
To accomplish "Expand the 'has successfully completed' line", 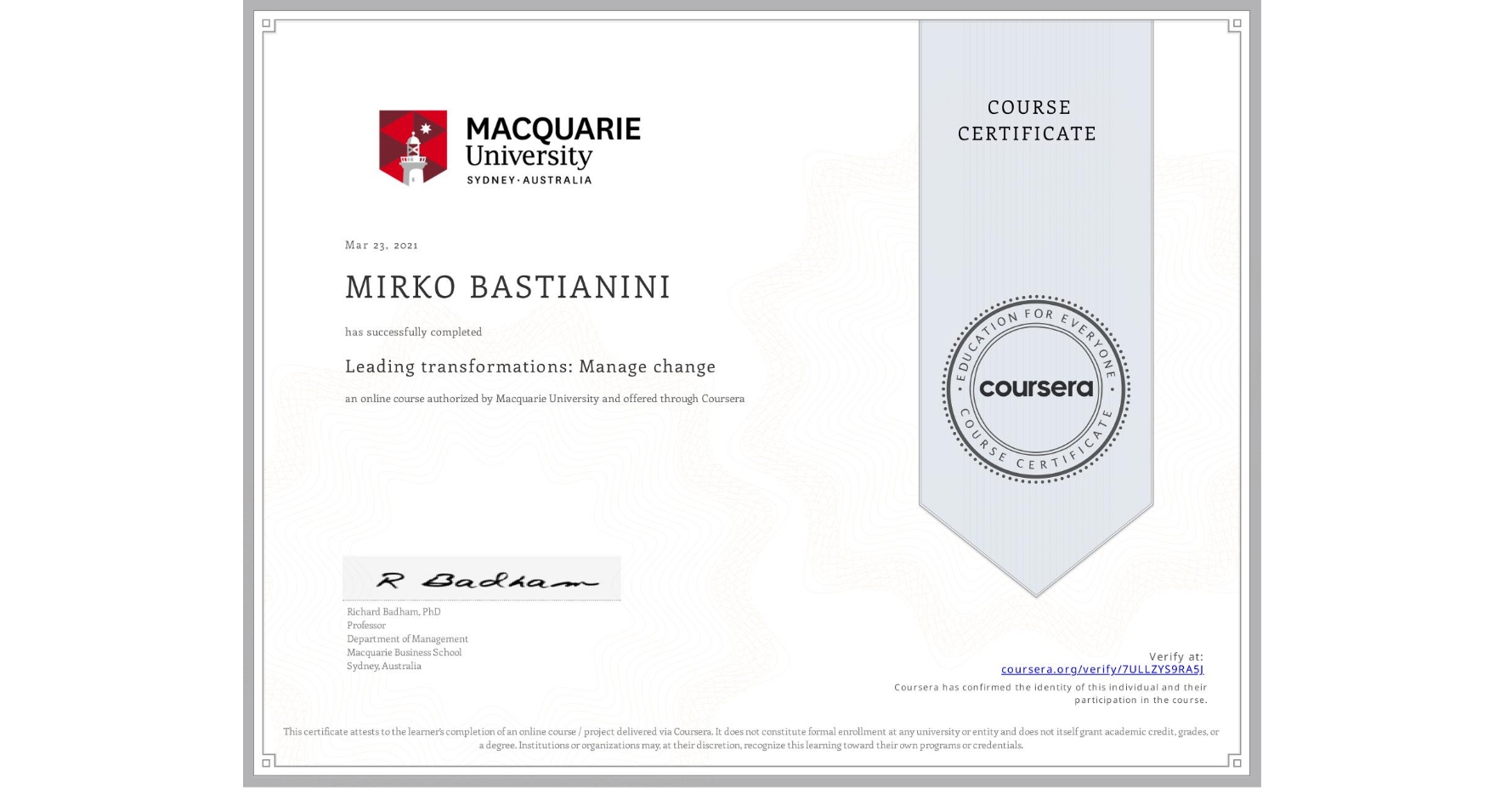I will coord(413,332).
